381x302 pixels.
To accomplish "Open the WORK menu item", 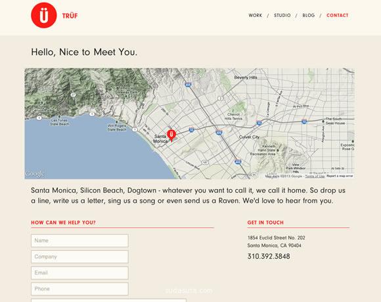I will coord(255,15).
